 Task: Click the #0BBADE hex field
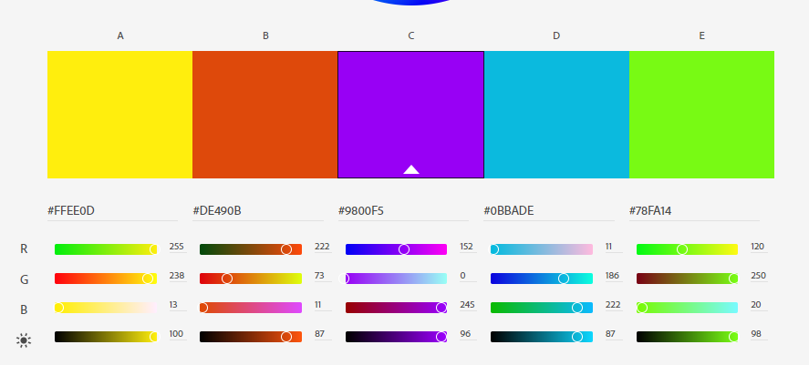[549, 211]
